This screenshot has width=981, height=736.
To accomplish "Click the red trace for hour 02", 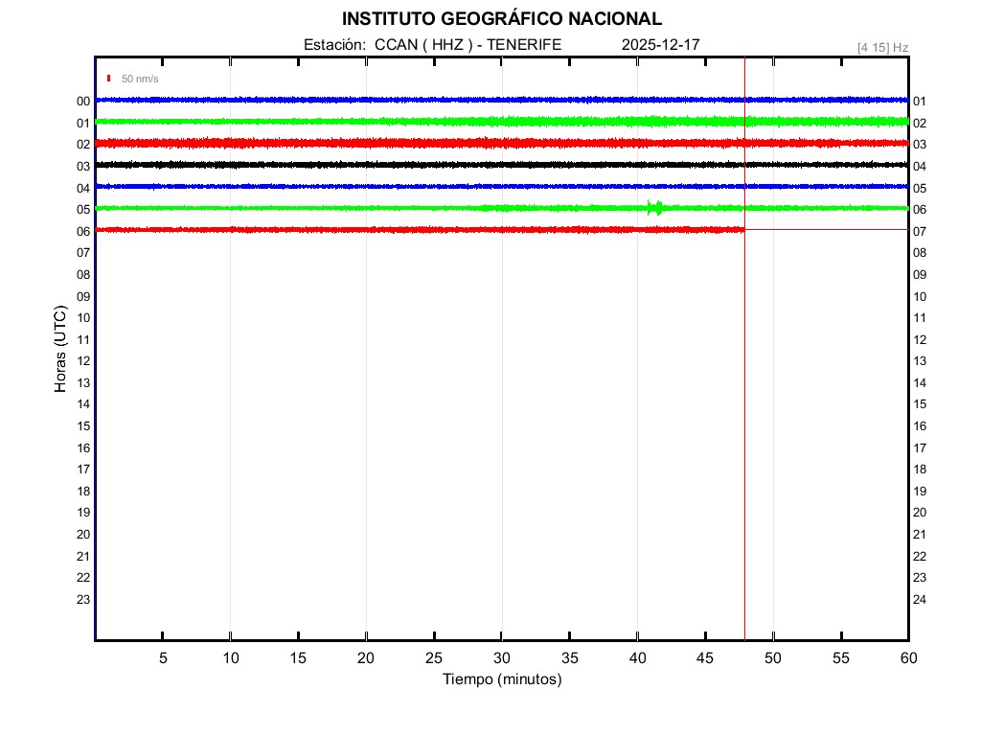I will (x=383, y=143).
